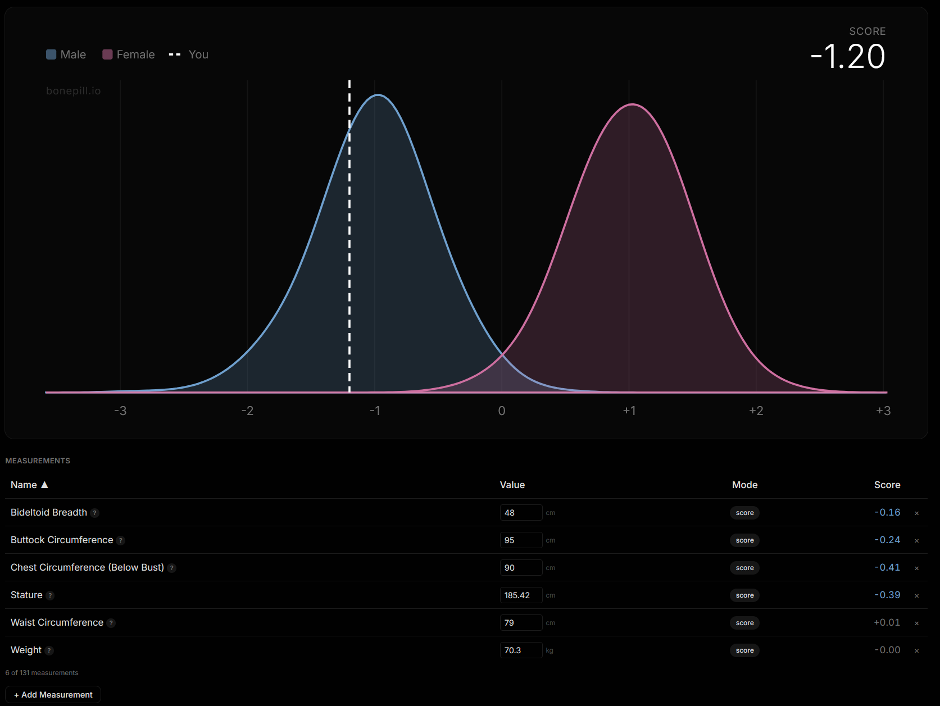Sort by the Value column header
Screen dimensions: 940x706
[x=512, y=485]
